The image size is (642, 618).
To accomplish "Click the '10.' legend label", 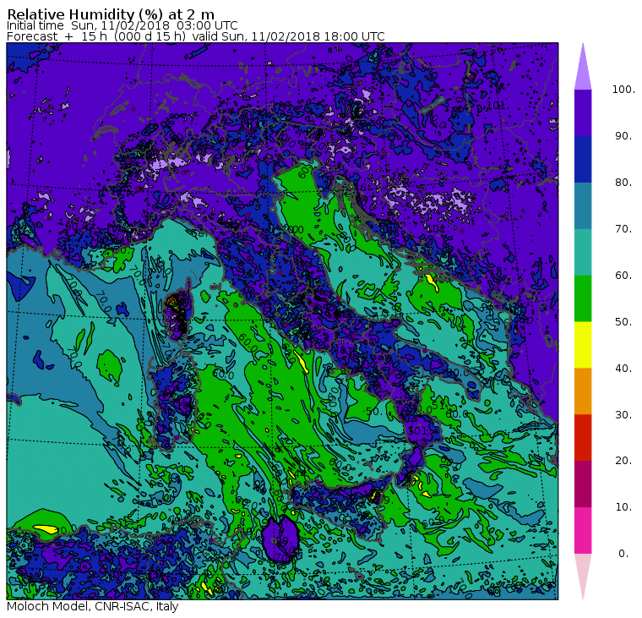I will 623,507.
